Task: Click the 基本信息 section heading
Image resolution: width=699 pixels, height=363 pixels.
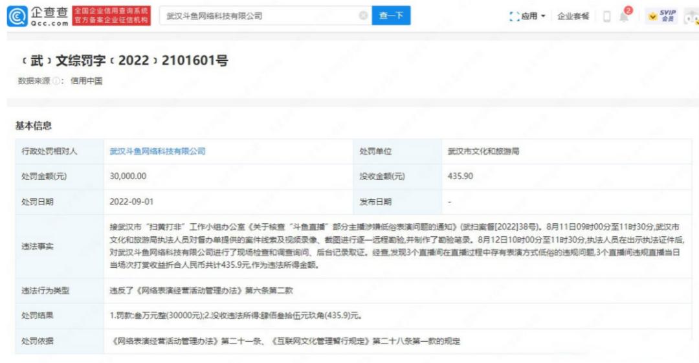Action: (x=34, y=126)
